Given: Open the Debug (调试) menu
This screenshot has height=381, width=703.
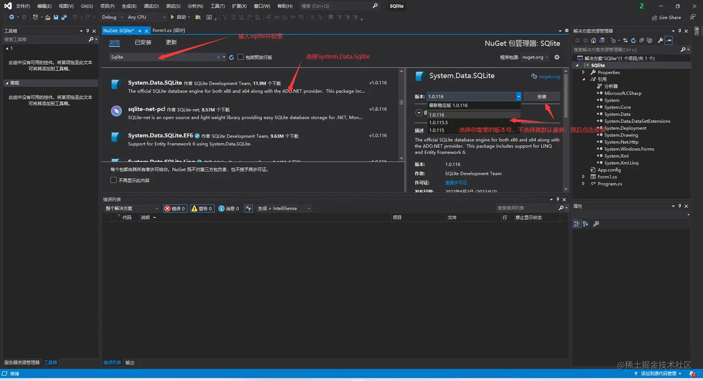Looking at the screenshot, I should click(x=151, y=6).
